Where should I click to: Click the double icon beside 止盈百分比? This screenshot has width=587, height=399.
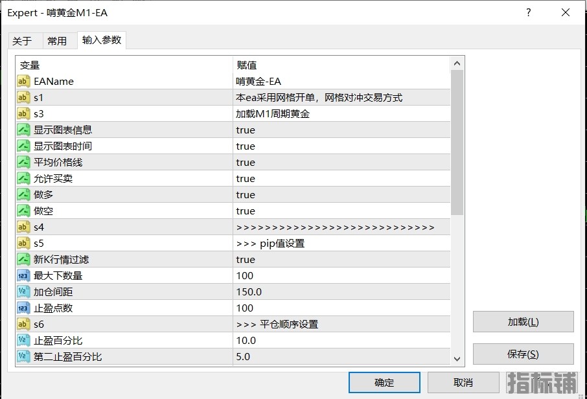coord(23,341)
